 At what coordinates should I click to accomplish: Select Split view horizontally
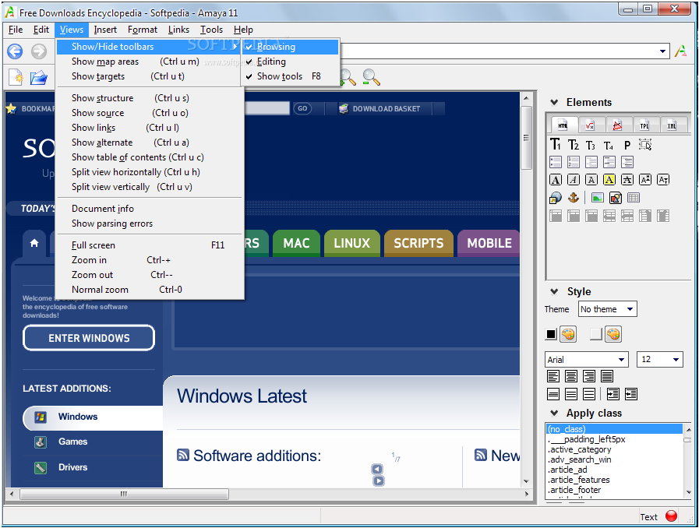pyautogui.click(x=150, y=172)
